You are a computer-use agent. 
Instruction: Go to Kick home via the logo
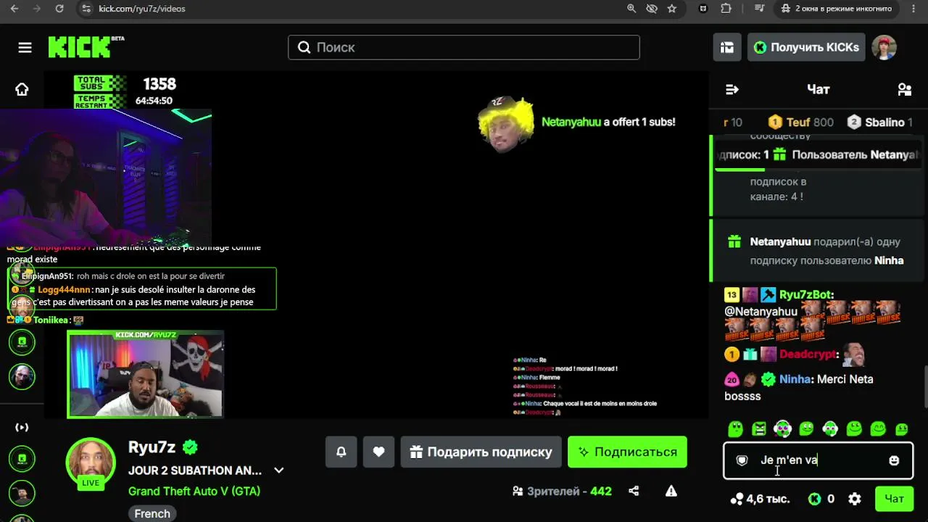[x=86, y=47]
